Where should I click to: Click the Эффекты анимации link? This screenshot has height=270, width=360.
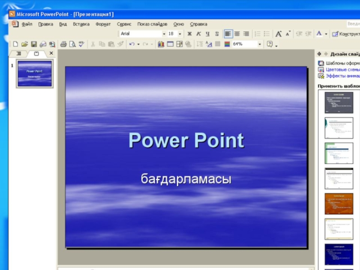(x=343, y=76)
